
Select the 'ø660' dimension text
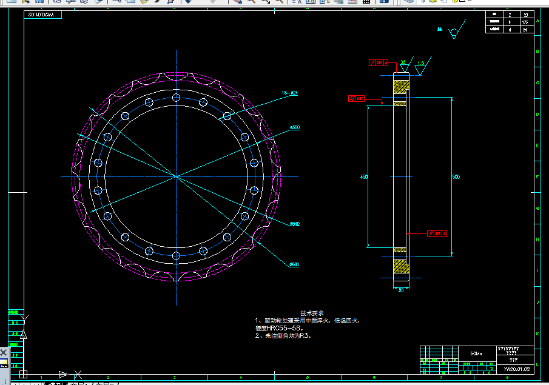point(294,264)
